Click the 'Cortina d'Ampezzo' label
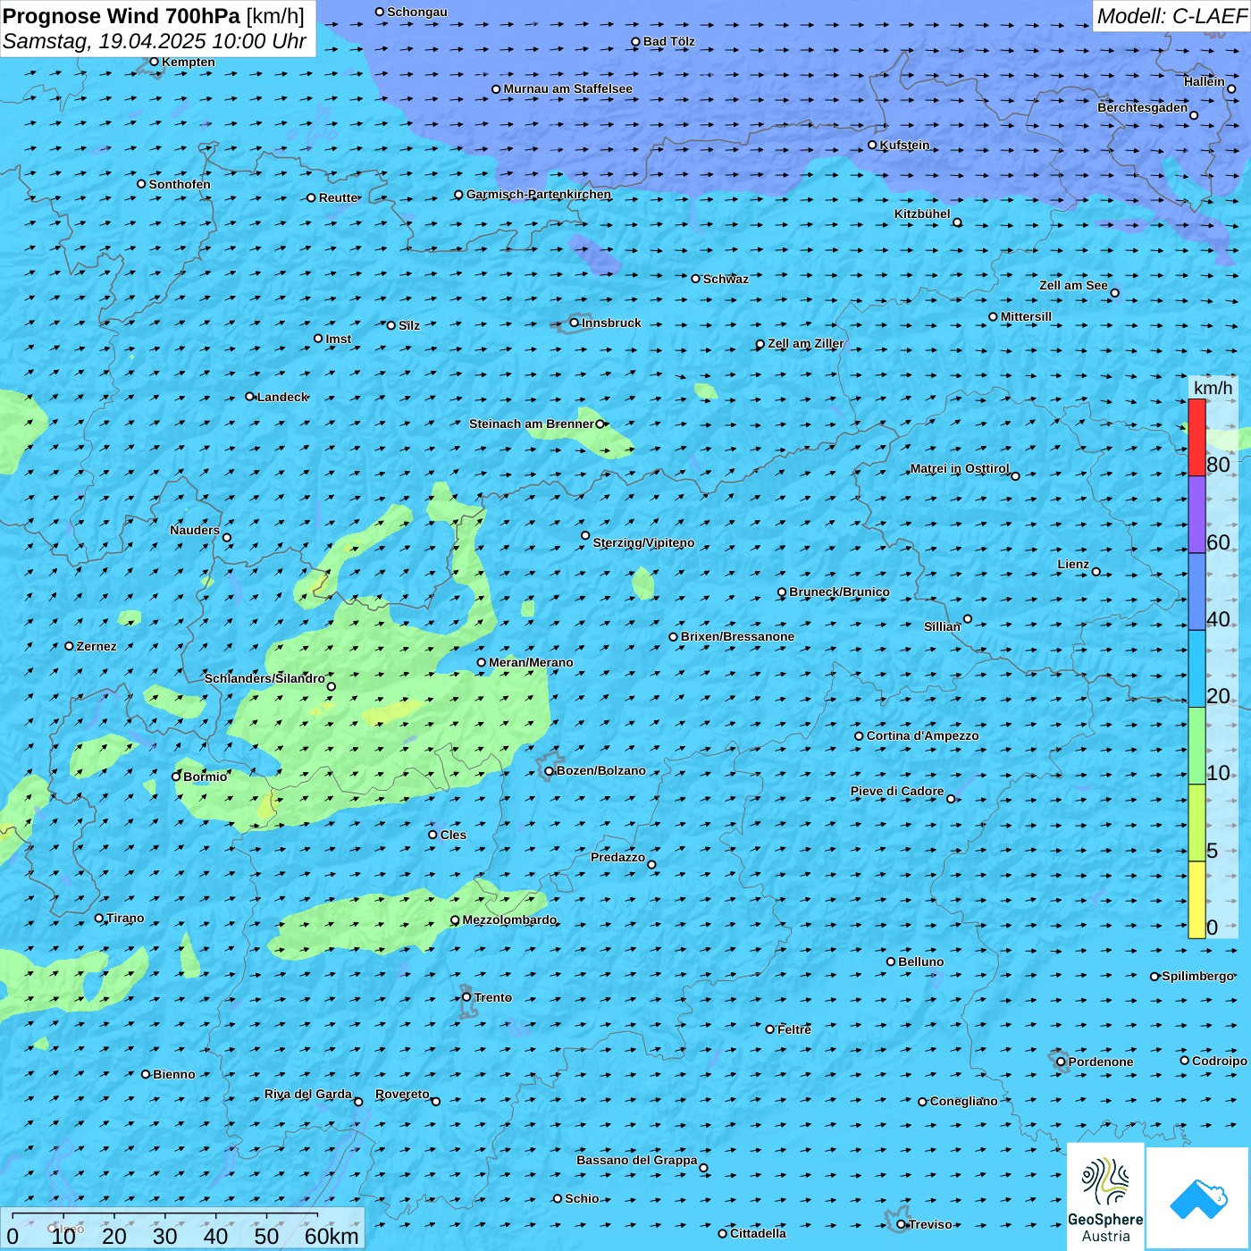 pos(922,735)
